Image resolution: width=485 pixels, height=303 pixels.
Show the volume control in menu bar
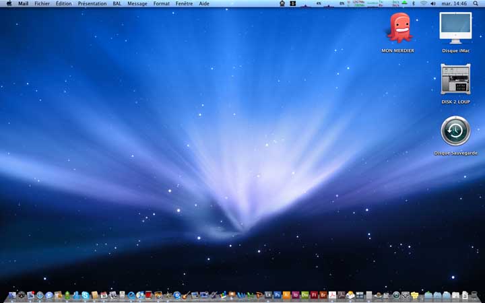[433, 3]
